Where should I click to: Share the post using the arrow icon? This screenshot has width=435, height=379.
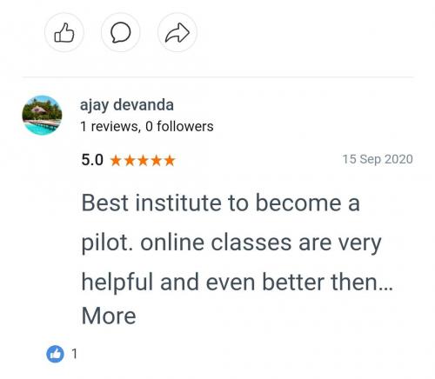[177, 32]
